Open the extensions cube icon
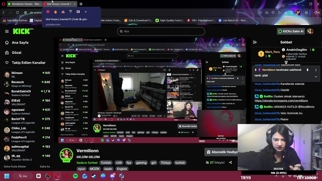This screenshot has width=322, height=181. pyautogui.click(x=306, y=13)
